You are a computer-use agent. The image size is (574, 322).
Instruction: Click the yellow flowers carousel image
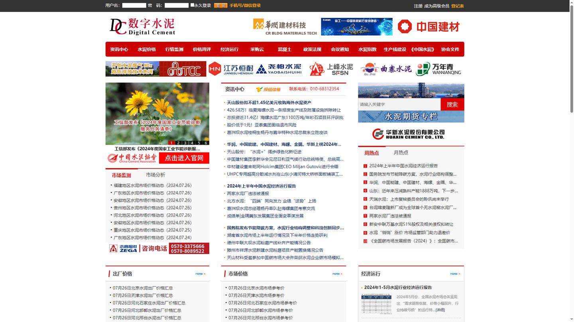157,113
